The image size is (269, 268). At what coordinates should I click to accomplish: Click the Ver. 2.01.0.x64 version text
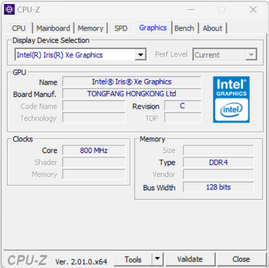(x=81, y=262)
